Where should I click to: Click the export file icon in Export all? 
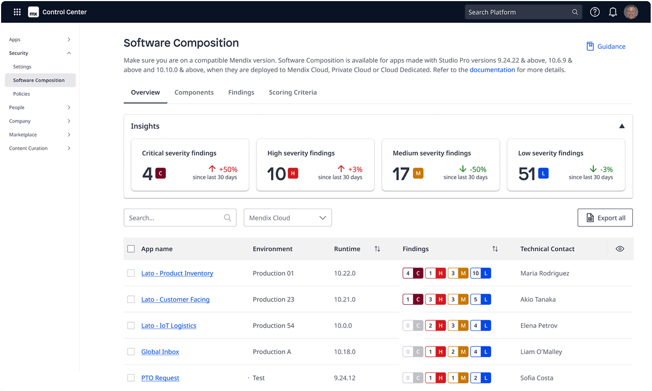590,218
